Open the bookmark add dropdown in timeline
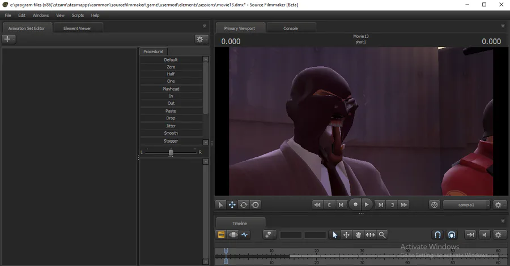 pos(269,234)
